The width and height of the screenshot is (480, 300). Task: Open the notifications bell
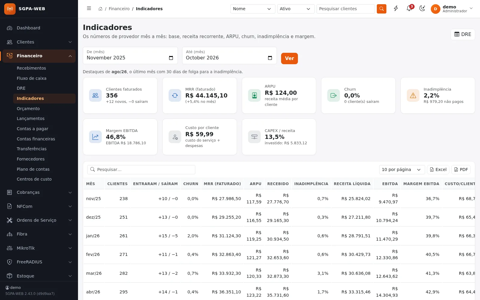409,8
